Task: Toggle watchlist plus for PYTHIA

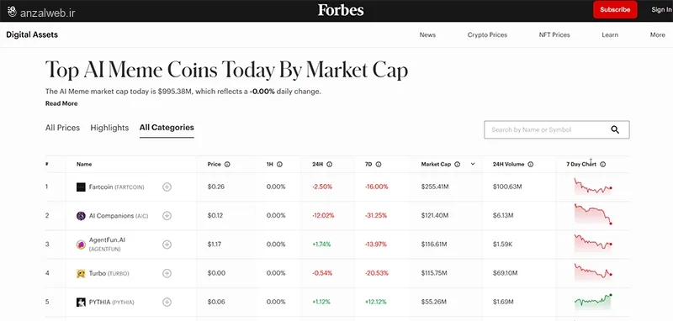Action: (167, 303)
